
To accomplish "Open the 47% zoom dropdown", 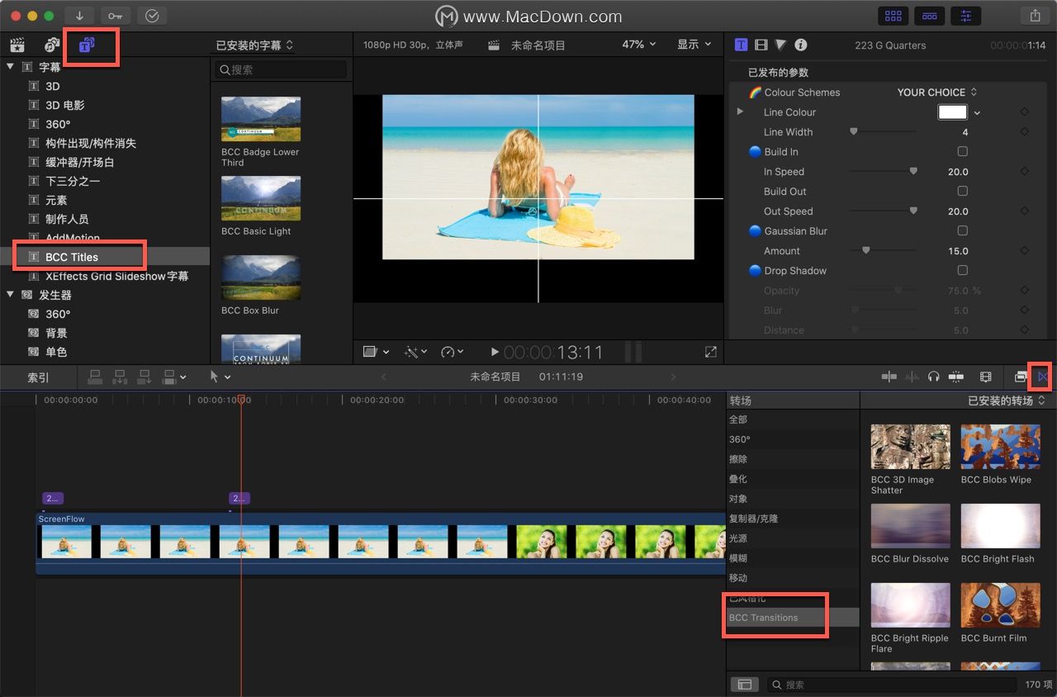I will coord(638,45).
